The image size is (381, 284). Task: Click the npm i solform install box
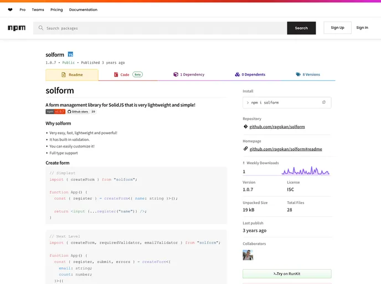point(287,103)
